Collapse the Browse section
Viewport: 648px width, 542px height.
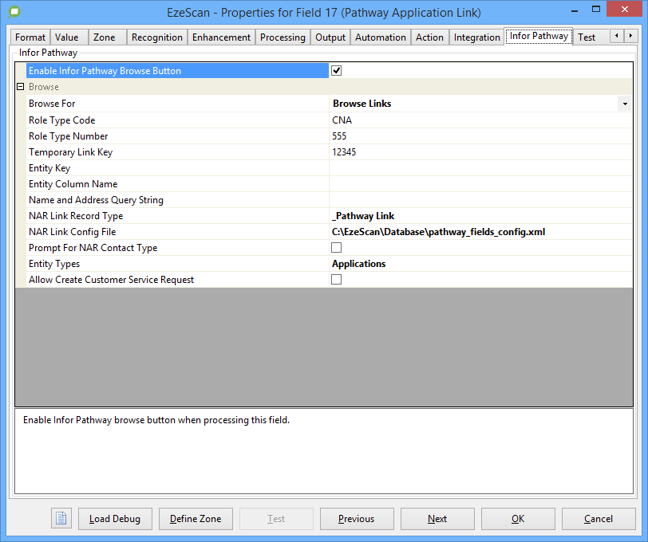click(21, 87)
